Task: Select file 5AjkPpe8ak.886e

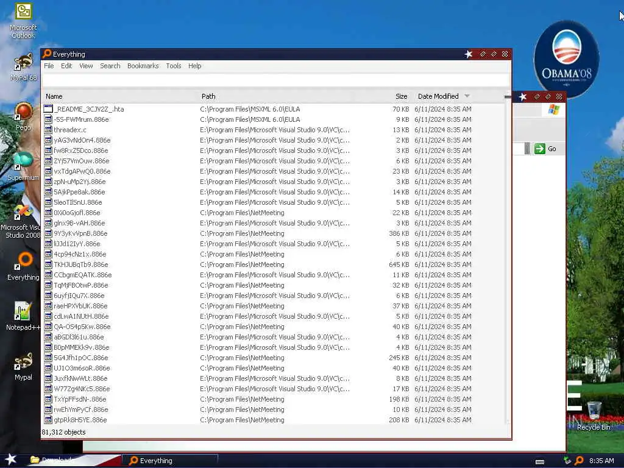Action: tap(79, 192)
